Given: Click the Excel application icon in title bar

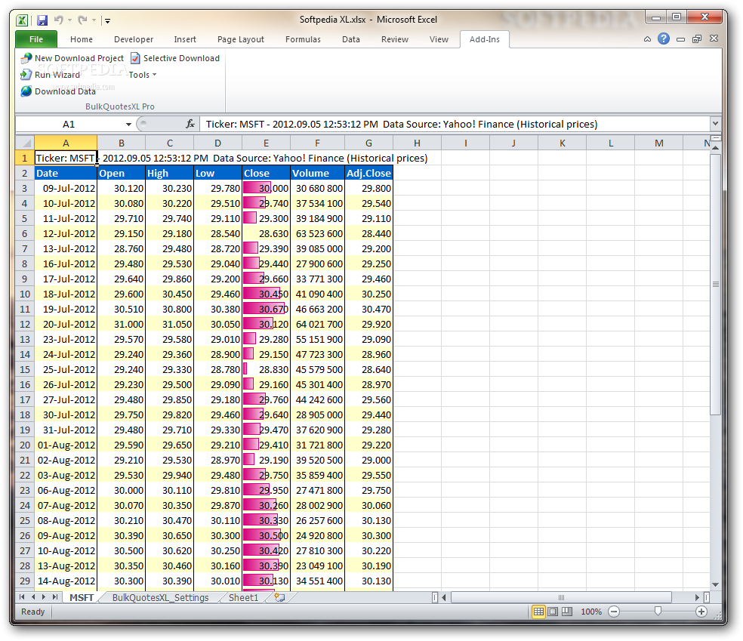Looking at the screenshot, I should (22, 20).
